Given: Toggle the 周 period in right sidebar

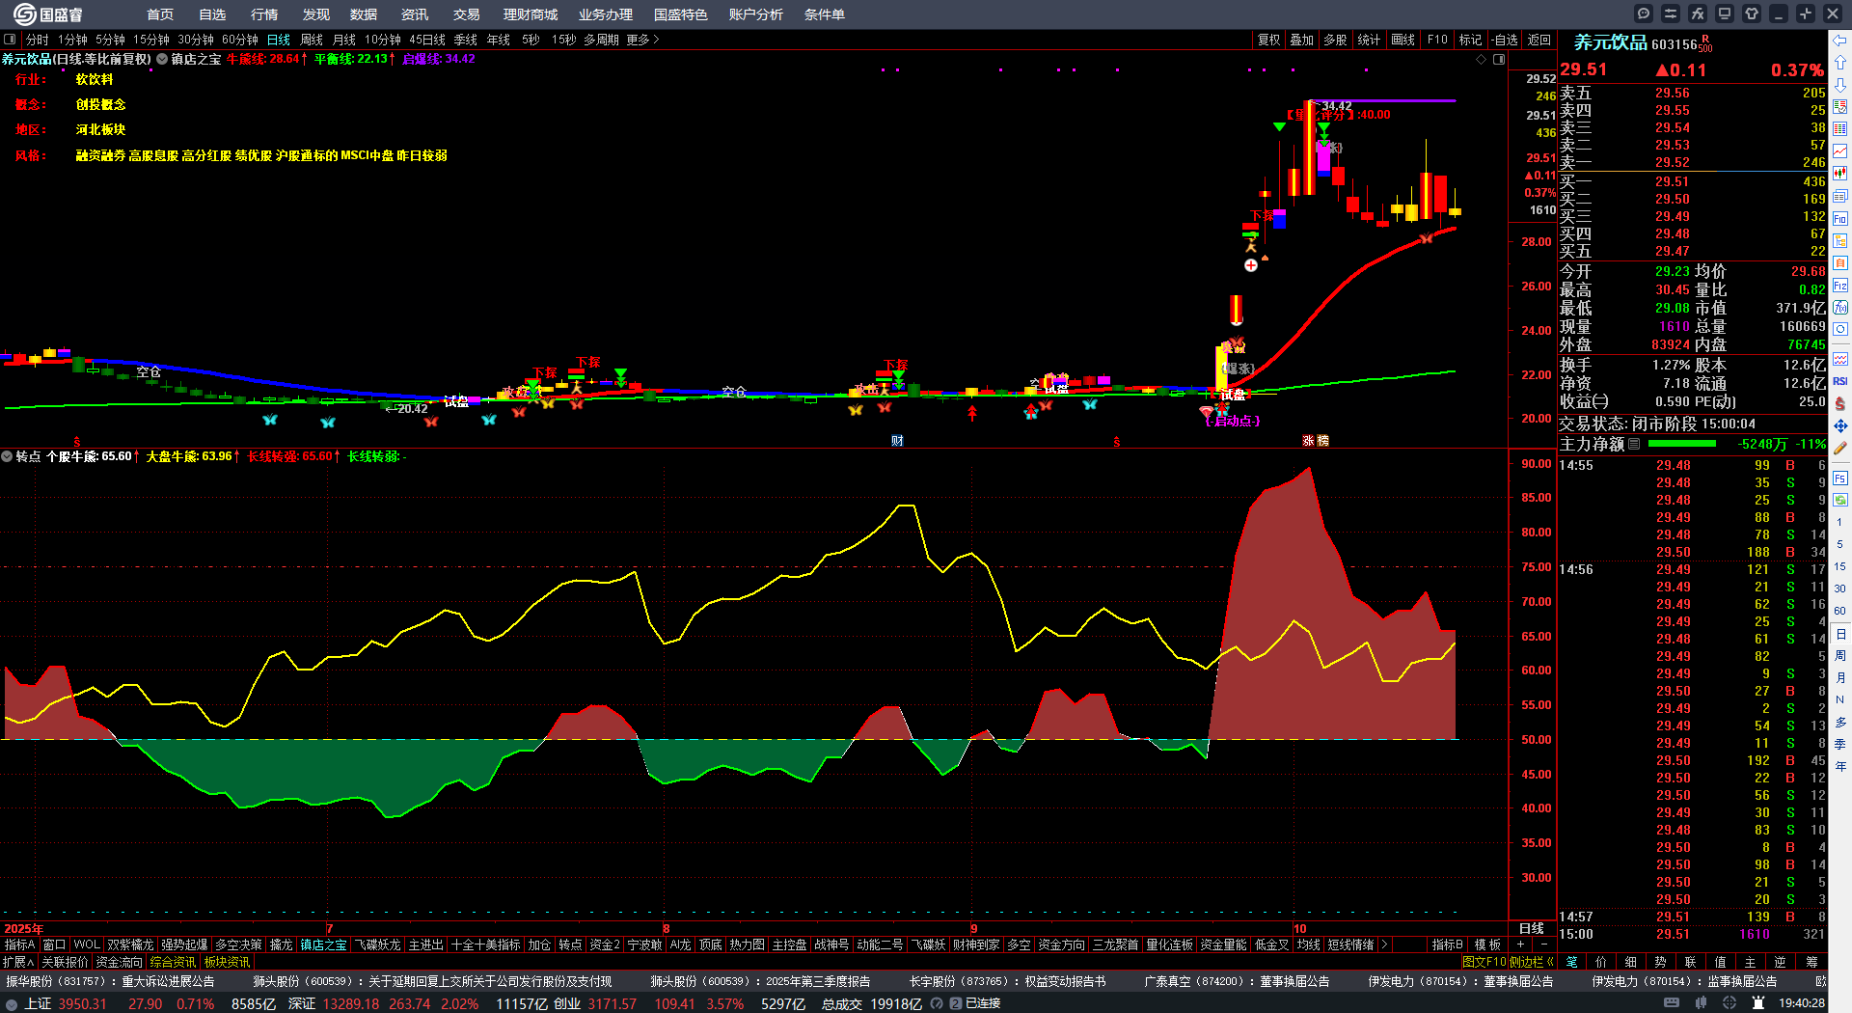Looking at the screenshot, I should (x=1840, y=655).
